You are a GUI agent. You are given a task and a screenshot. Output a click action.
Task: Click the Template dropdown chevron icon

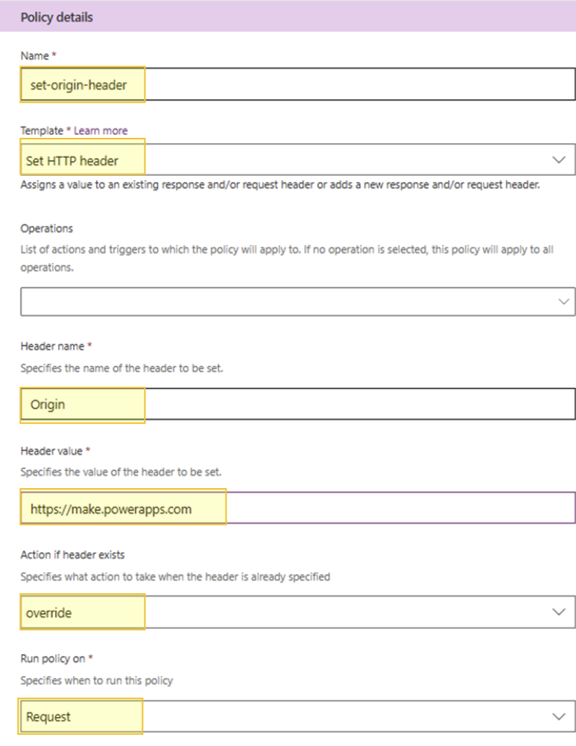560,159
